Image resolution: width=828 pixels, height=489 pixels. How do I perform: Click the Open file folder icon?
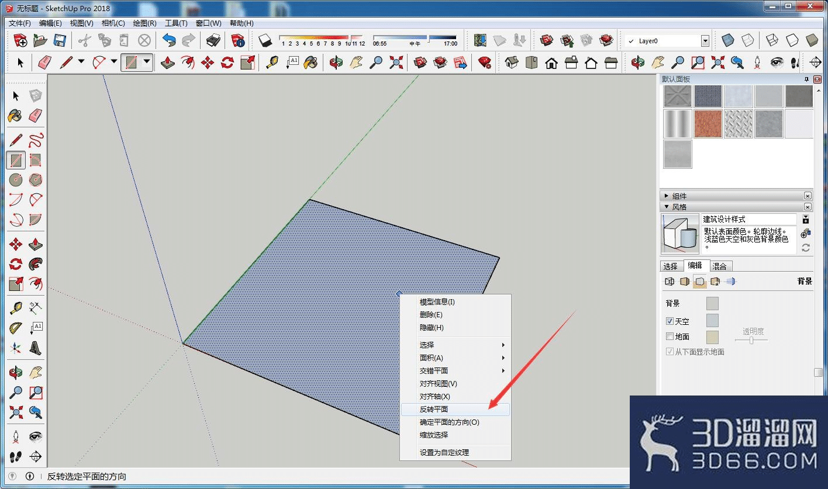40,40
